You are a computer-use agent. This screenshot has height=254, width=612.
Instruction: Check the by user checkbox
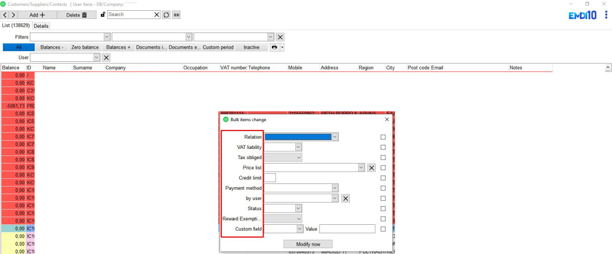click(x=383, y=199)
